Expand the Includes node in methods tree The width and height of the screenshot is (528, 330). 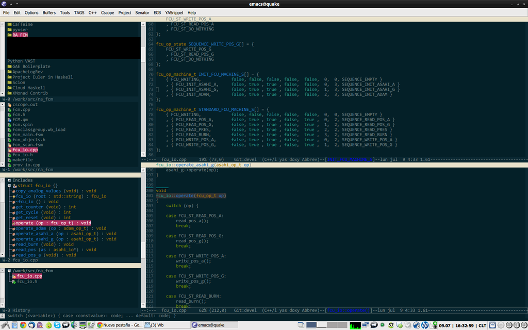coord(9,180)
